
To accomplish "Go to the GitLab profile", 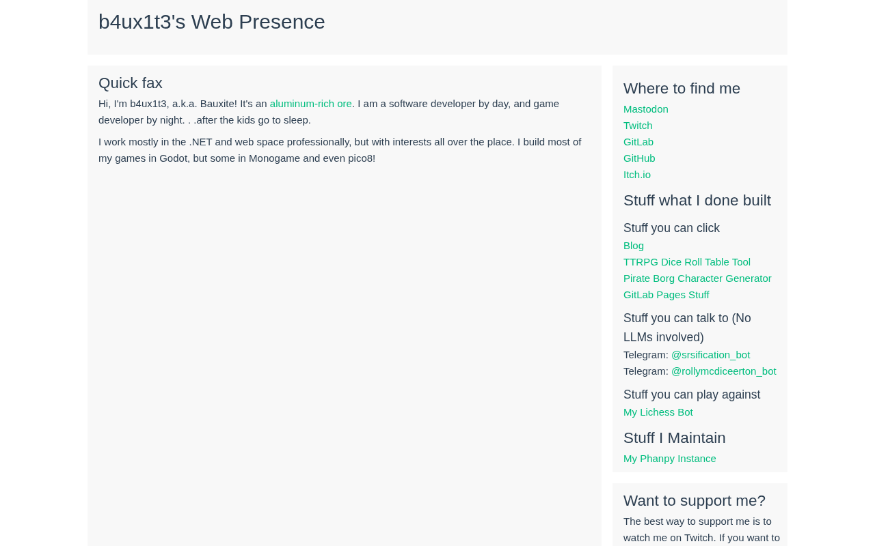I will click(x=638, y=142).
